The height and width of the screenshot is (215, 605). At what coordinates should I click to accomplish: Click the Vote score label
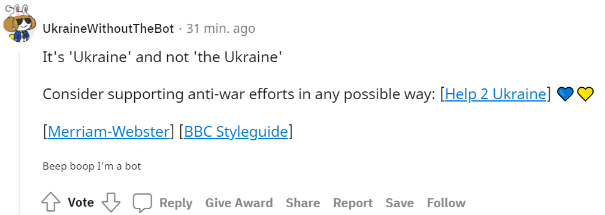pyautogui.click(x=81, y=202)
